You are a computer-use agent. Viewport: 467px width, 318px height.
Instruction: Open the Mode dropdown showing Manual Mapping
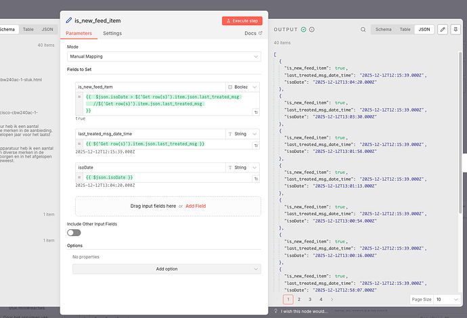[x=163, y=57]
